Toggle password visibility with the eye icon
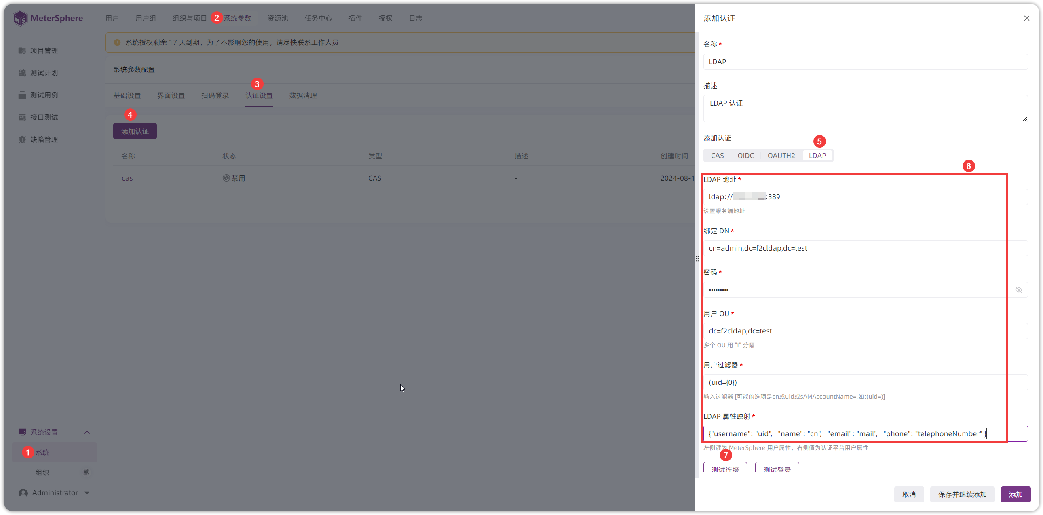 point(1018,290)
